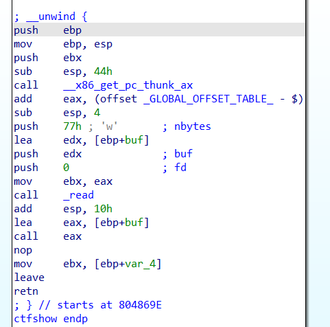Select the 'sub esp, 4' instruction
Image resolution: width=330 pixels, height=327 pixels.
pyautogui.click(x=57, y=113)
